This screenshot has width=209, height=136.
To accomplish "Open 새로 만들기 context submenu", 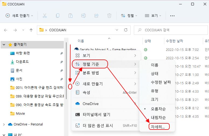I will tap(106, 84).
